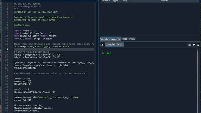Switch to the Help tab
This screenshot has width=201, height=113.
(x=124, y=39)
